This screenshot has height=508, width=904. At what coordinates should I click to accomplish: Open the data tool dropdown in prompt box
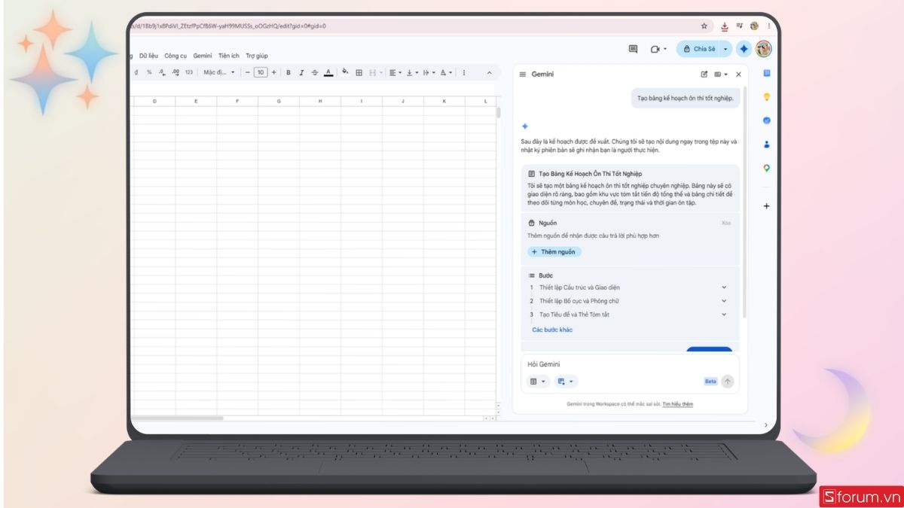[x=565, y=382]
